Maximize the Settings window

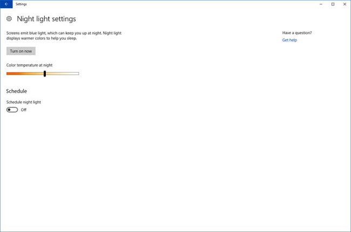click(333, 4)
